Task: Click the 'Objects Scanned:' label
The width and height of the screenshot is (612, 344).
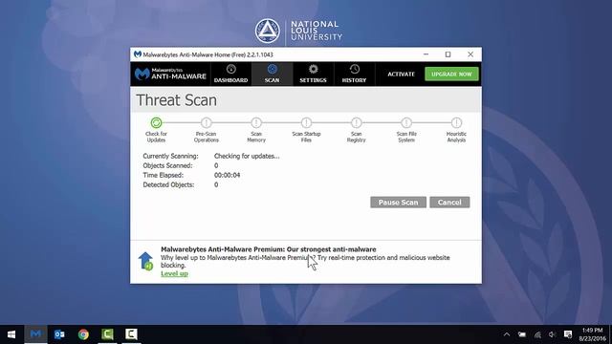Action: coord(167,165)
